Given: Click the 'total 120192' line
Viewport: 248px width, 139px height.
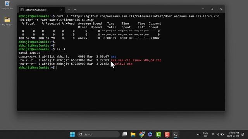Looking at the screenshot, I should tap(29, 53).
